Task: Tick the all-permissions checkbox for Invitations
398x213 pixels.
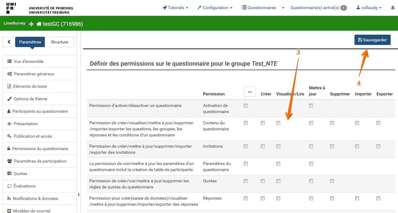Action: point(246,146)
